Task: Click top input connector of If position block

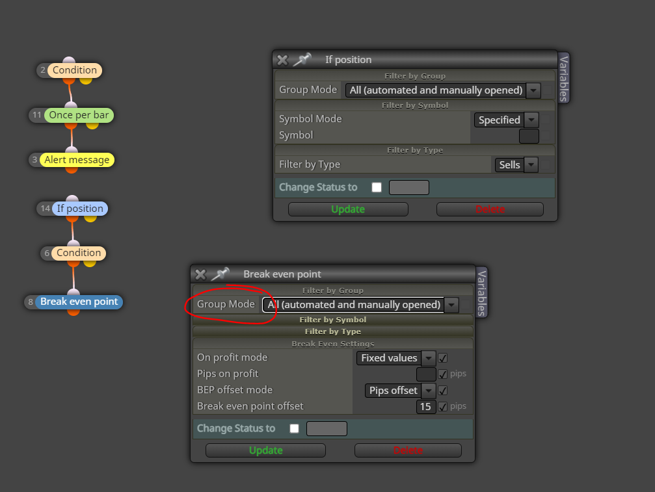Action: [x=72, y=199]
